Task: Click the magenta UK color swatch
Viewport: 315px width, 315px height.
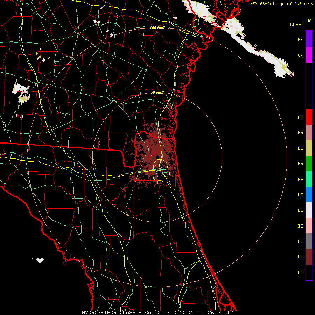Action: [309, 55]
